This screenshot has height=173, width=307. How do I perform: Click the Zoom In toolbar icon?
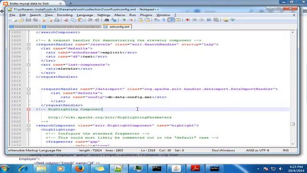pyautogui.click(x=124, y=20)
